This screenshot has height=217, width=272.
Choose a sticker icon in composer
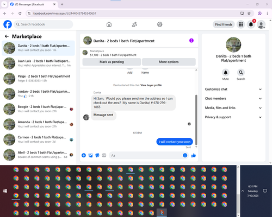click(97, 155)
